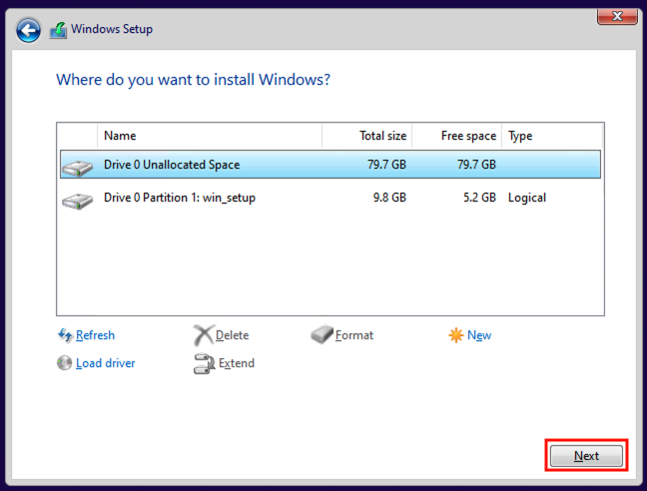Viewport: 647px width, 491px height.
Task: Proceed with the Next button
Action: [586, 455]
